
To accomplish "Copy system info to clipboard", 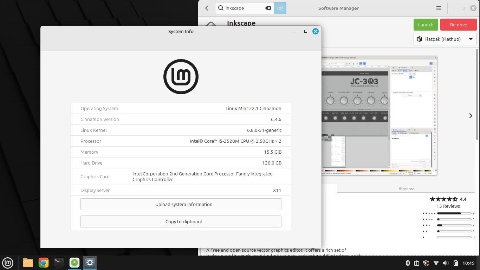I will tap(181, 221).
